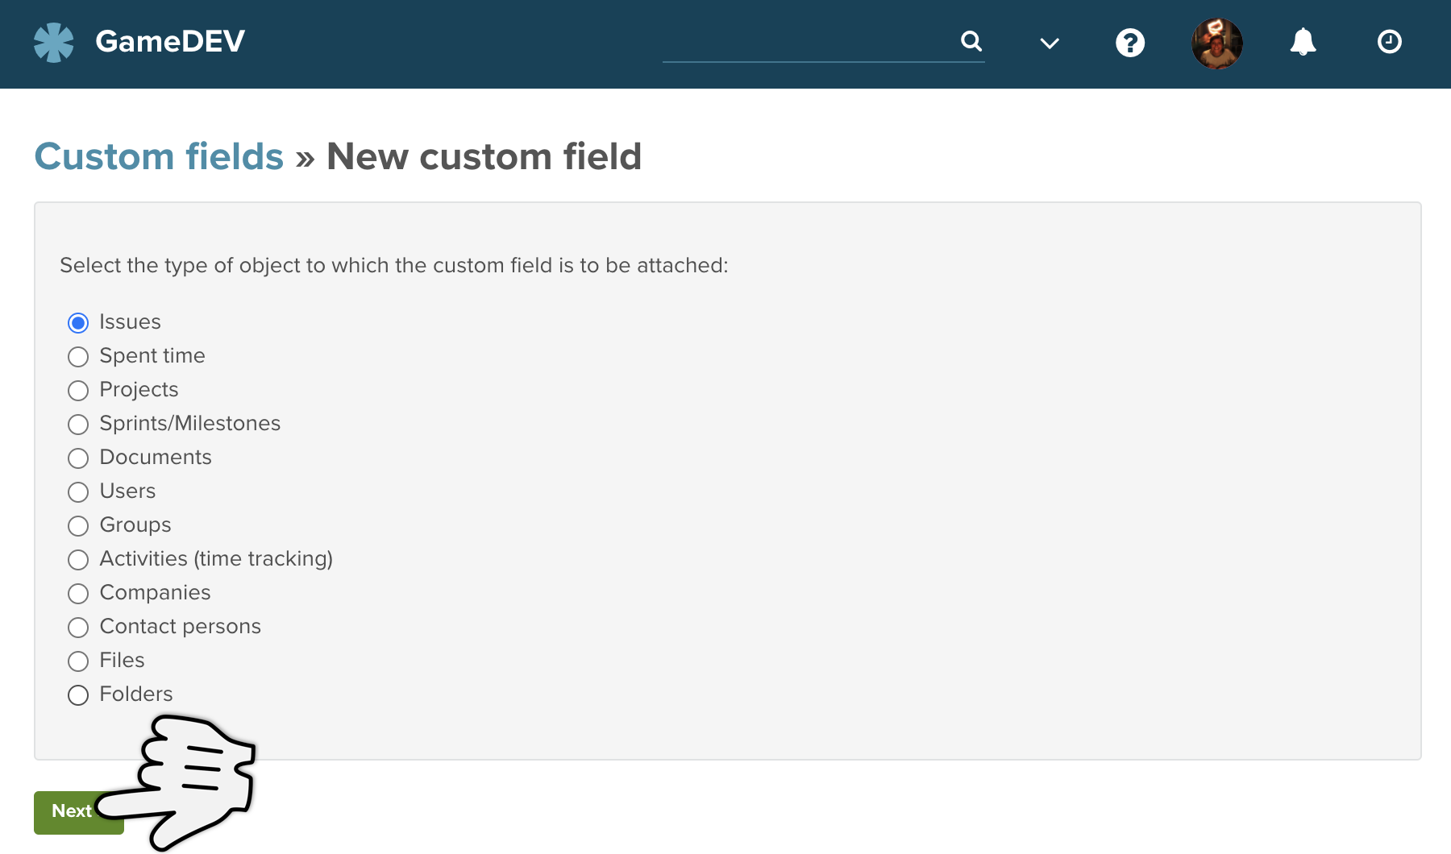This screenshot has width=1451, height=854.
Task: Expand the header chevron dropdown
Action: pyautogui.click(x=1050, y=44)
